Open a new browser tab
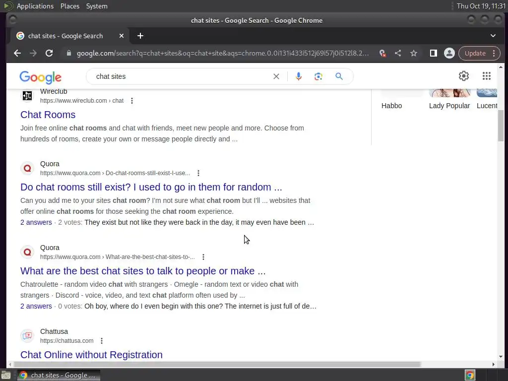 click(x=140, y=36)
